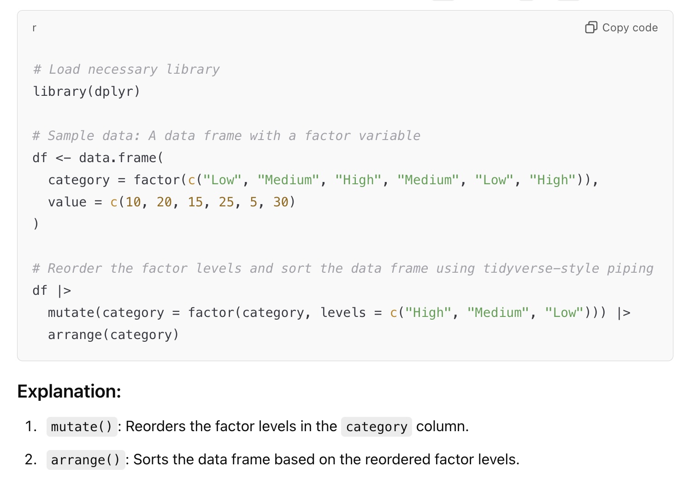
Task: Click the arrange() inline code chip
Action: tap(86, 460)
